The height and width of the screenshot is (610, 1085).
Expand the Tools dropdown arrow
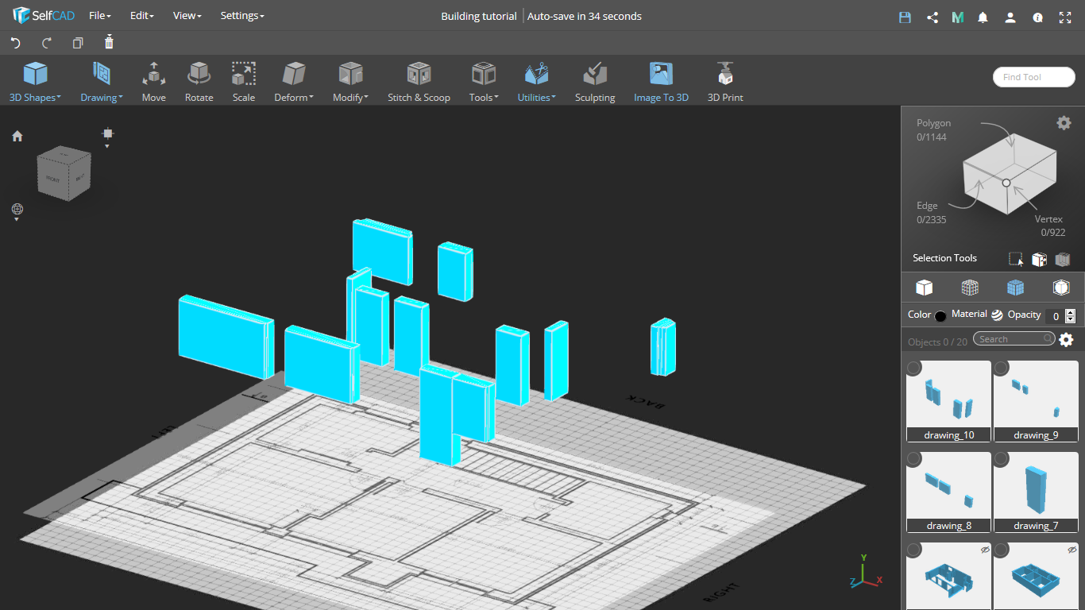(x=496, y=97)
